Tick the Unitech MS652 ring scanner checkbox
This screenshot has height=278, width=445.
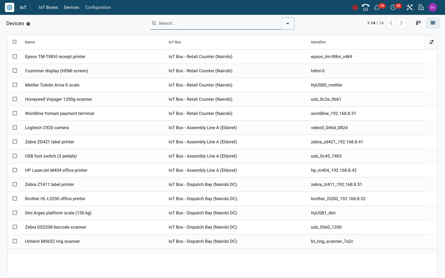tap(15, 241)
